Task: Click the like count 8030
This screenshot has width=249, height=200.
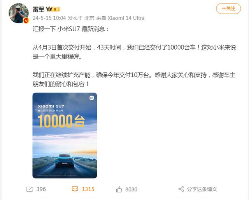Action: 131,190
